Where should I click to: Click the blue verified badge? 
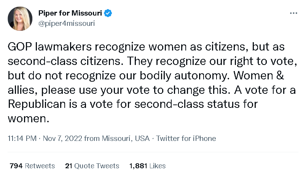(108, 14)
